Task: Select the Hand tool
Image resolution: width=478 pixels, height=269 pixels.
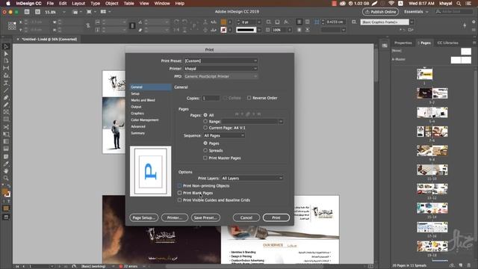Action: [6, 171]
